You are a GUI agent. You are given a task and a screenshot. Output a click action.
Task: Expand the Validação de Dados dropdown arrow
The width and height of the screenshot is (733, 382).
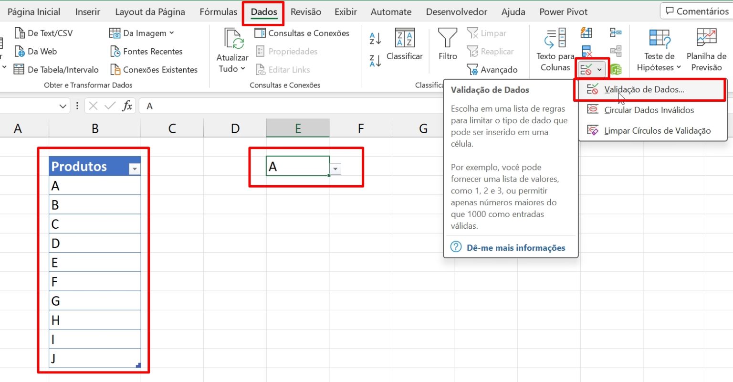[599, 69]
